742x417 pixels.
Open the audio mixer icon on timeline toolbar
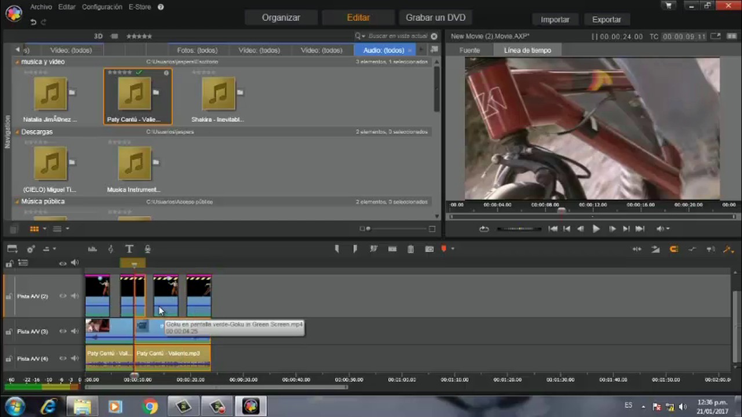point(92,249)
